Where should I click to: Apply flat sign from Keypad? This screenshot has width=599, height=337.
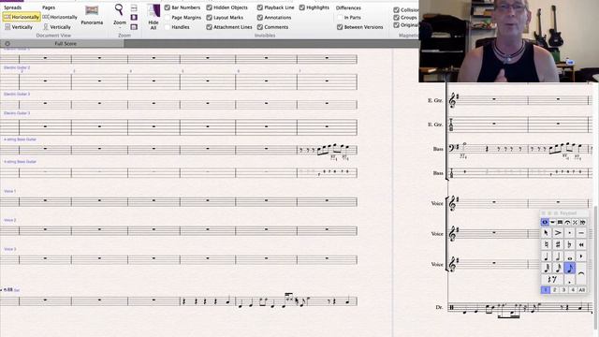point(570,244)
